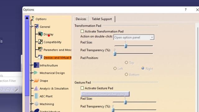
Task: Select the Tablet Support tab
Action: coord(102,19)
